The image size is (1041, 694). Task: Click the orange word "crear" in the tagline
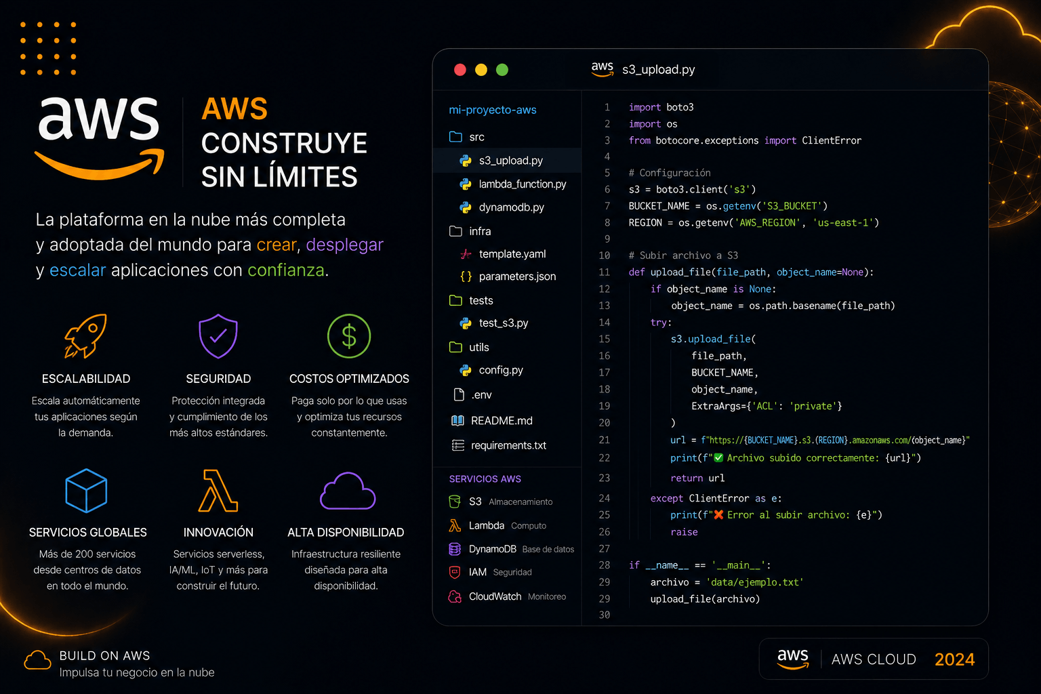click(277, 245)
